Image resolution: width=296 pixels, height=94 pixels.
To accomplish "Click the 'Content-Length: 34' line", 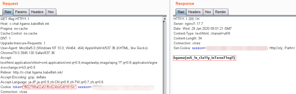I will click(188, 38).
